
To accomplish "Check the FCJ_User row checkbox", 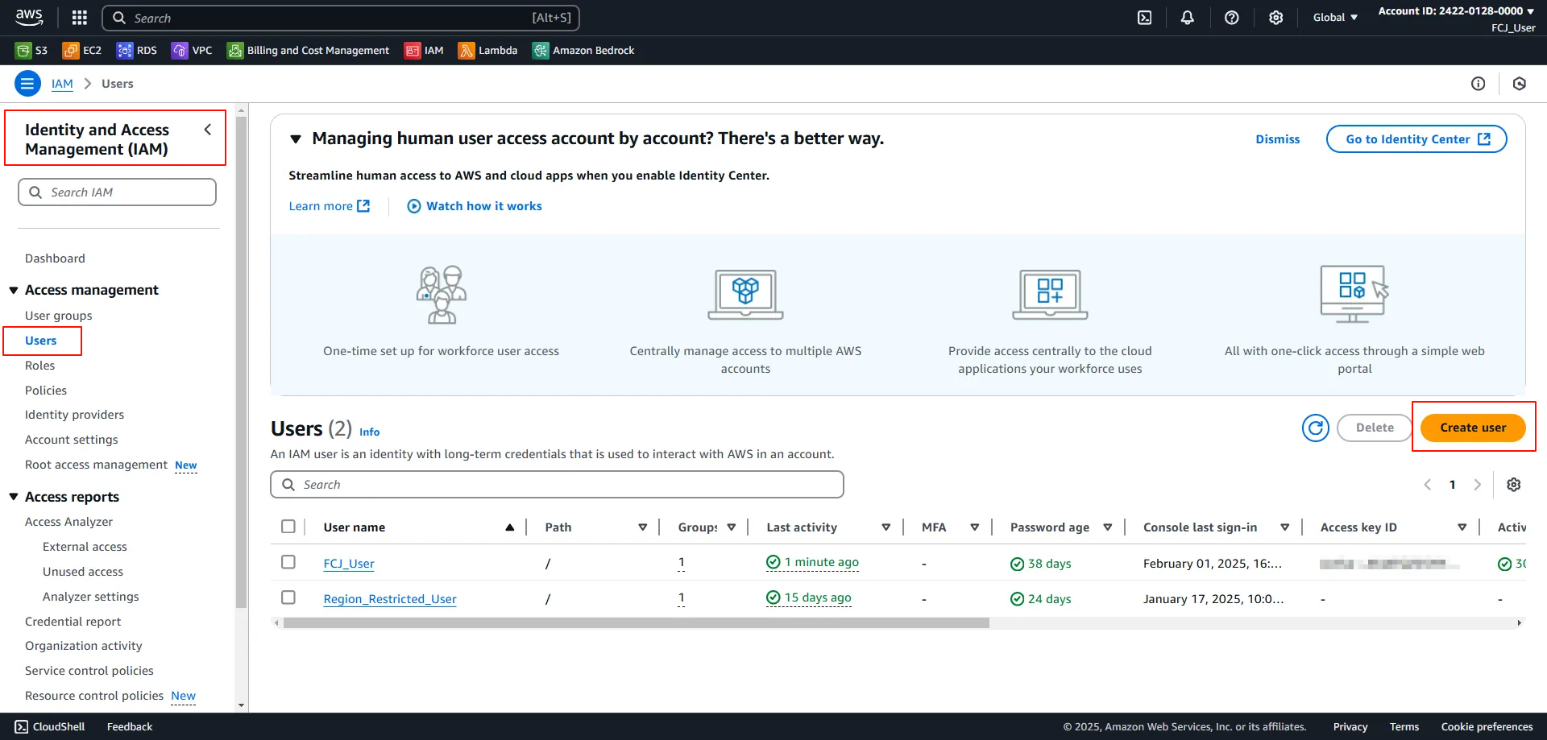I will [288, 562].
